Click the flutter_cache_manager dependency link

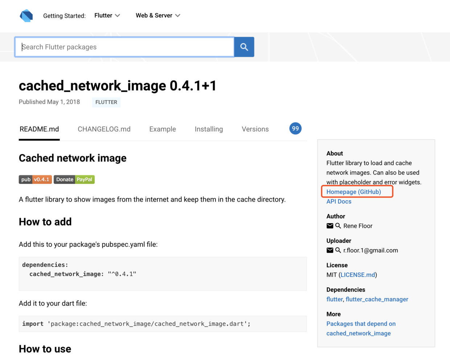377,299
